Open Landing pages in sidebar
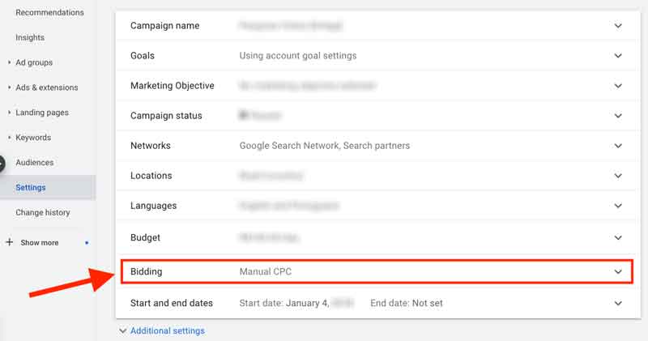Screen dimensions: 648x341 42,113
